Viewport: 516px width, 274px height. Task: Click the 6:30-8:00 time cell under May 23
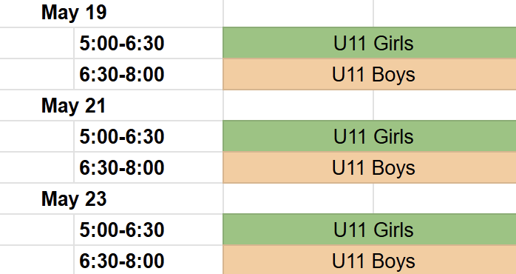(149, 260)
